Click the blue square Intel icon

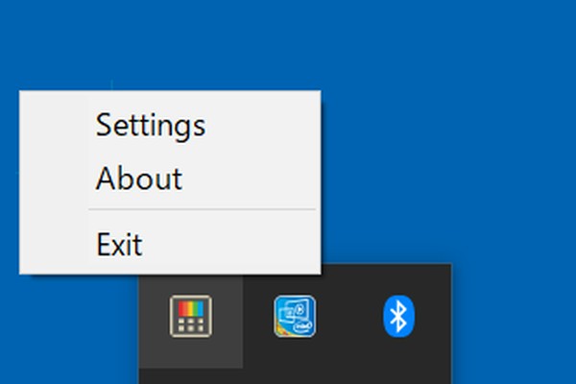[295, 316]
